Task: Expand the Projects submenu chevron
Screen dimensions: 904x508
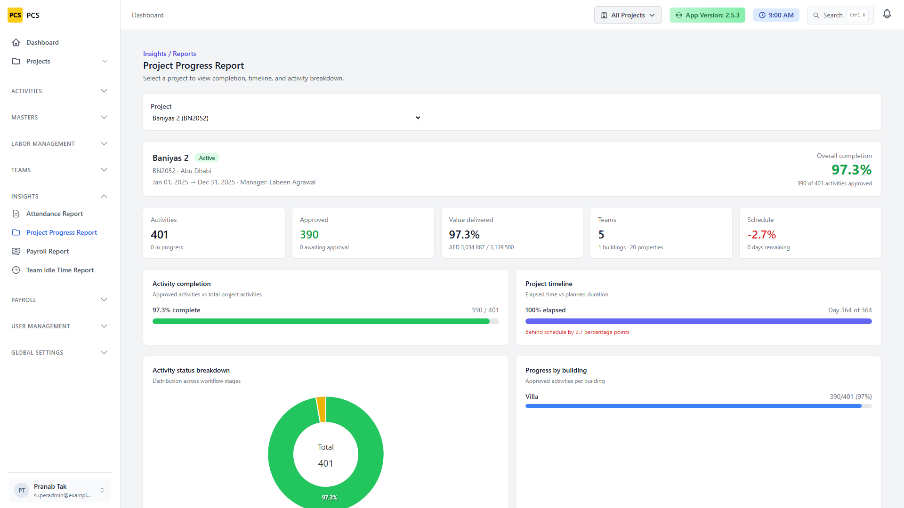Action: pyautogui.click(x=105, y=61)
